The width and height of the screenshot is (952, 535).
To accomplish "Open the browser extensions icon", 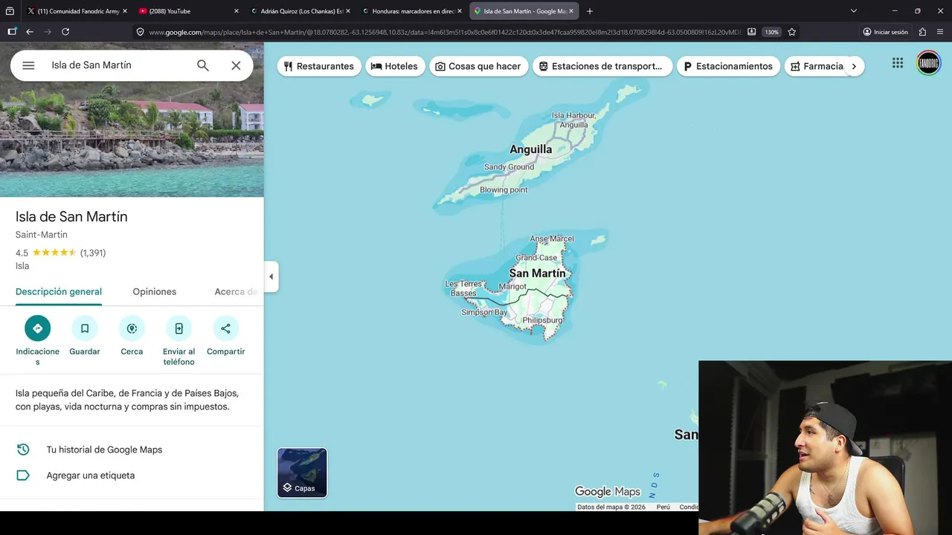I will point(922,32).
